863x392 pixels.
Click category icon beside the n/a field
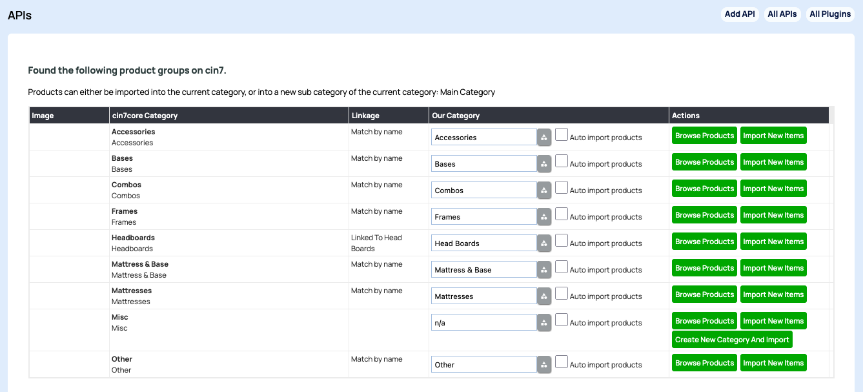[544, 323]
